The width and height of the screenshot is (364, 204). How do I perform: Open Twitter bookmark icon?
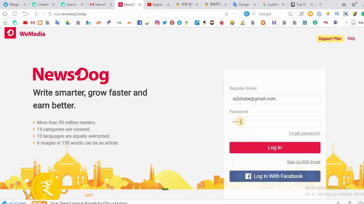point(165,23)
